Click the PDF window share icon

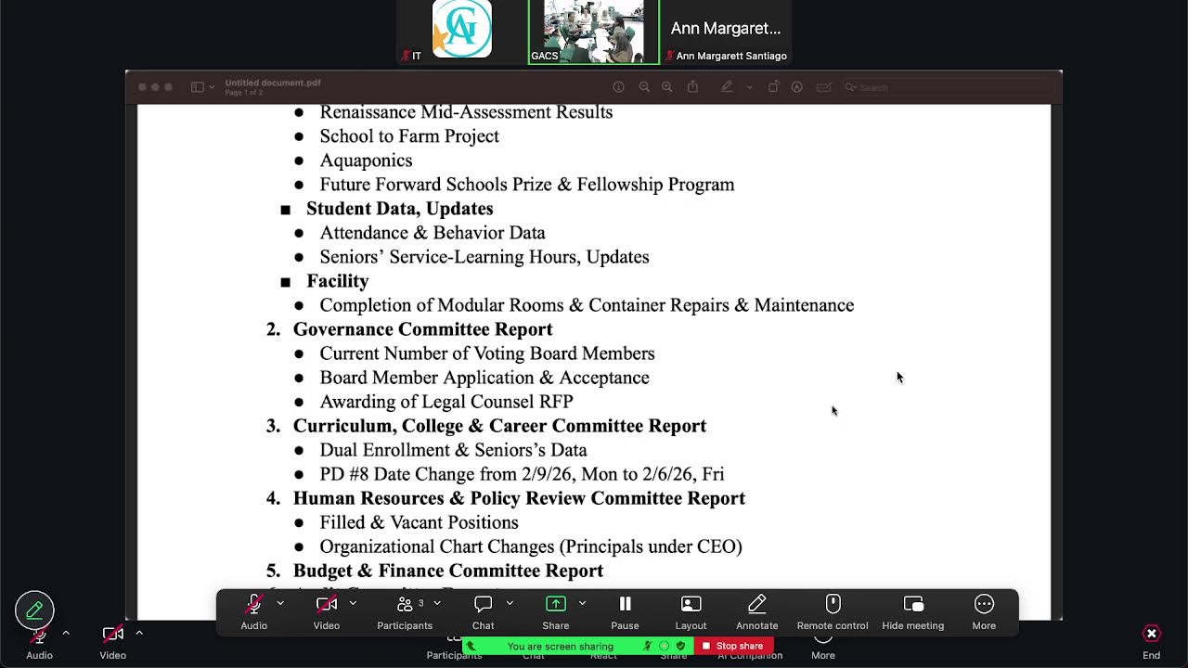692,86
